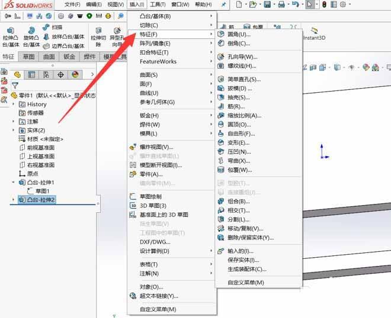Select 圆角(U) fillet feature

258,34
